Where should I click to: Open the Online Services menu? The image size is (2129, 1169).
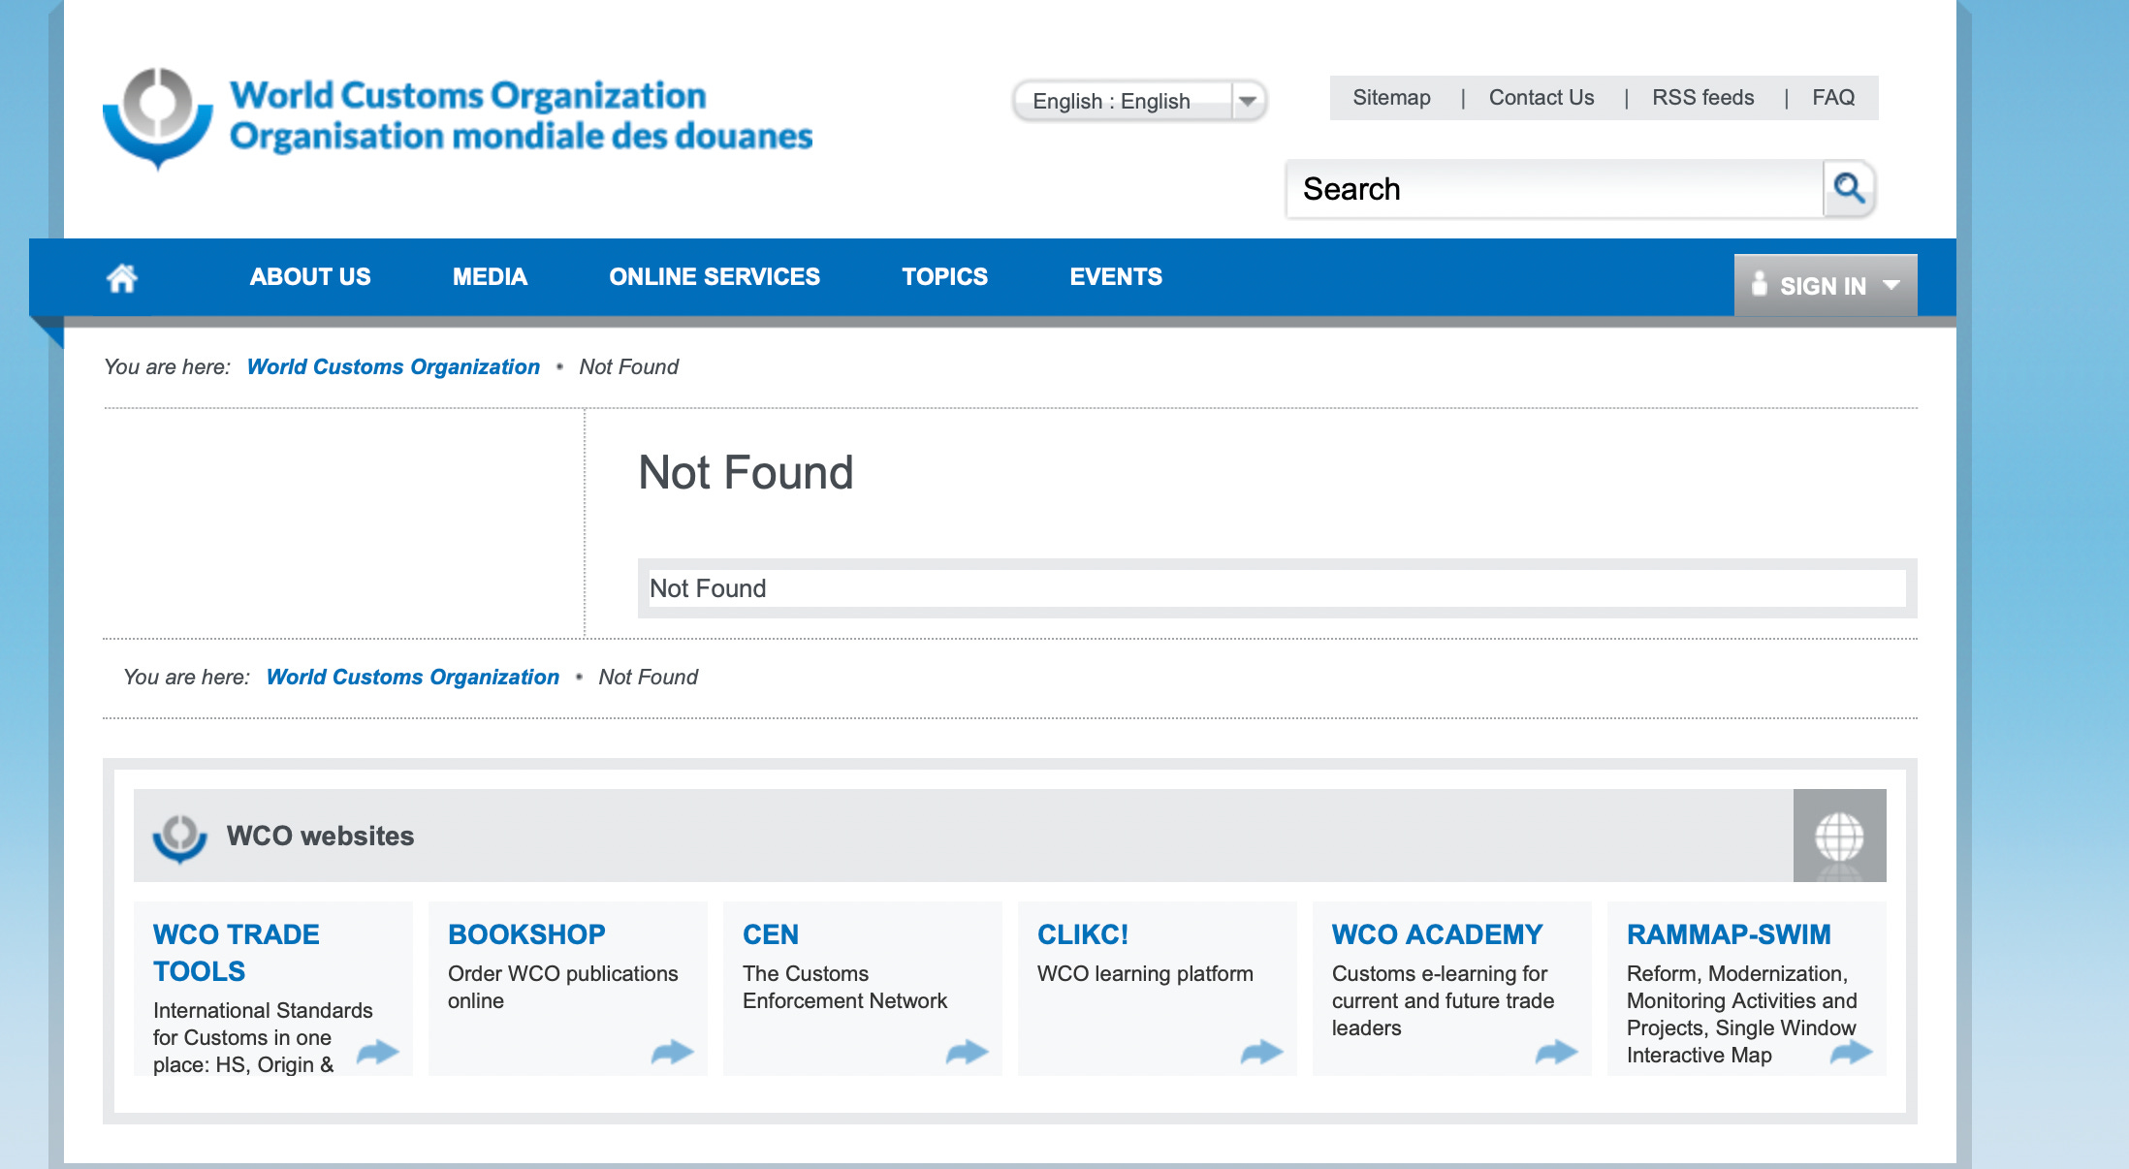point(715,277)
